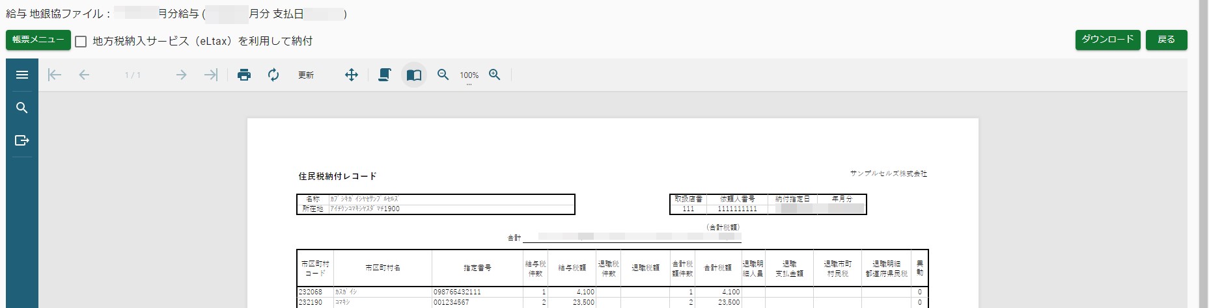Click the address text ending 1900
This screenshot has height=308, width=1209.
pos(365,209)
